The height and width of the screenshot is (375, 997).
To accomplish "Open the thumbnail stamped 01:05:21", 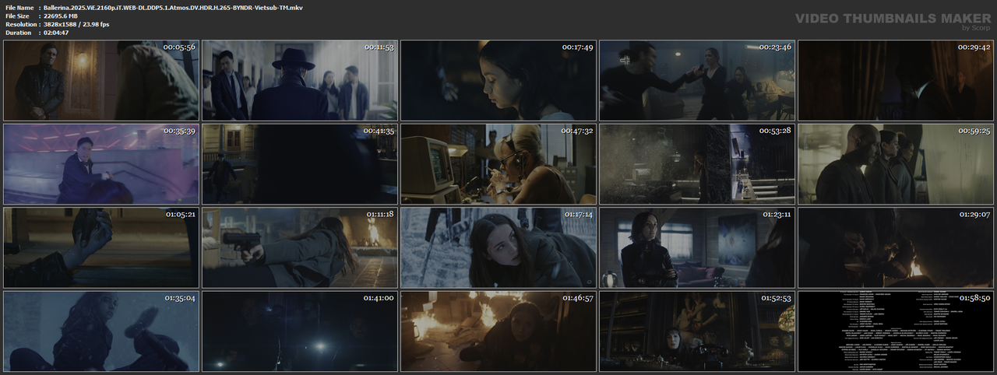I will point(100,247).
